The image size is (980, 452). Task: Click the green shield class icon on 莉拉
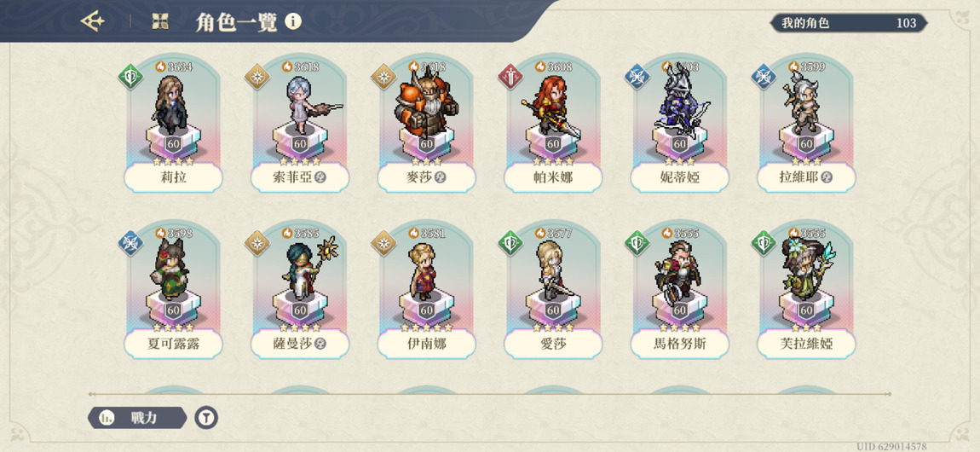tap(130, 76)
